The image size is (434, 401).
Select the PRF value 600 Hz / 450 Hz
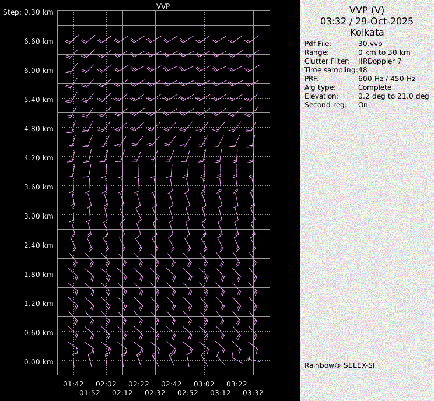(387, 79)
